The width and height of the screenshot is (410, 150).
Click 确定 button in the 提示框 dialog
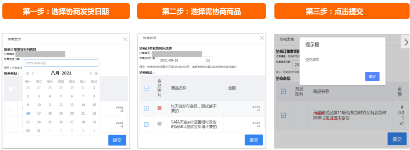372,77
